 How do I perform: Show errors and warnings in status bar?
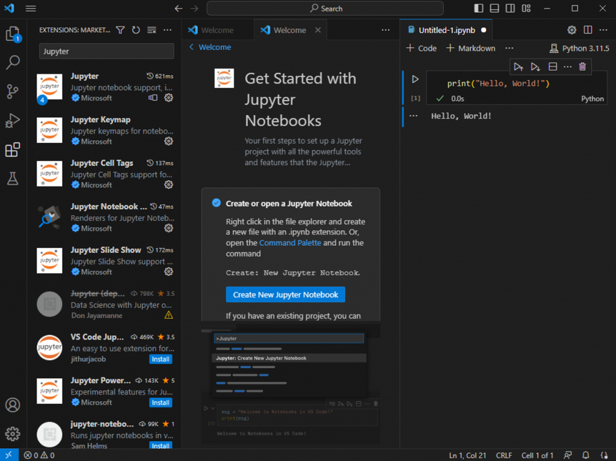point(39,455)
